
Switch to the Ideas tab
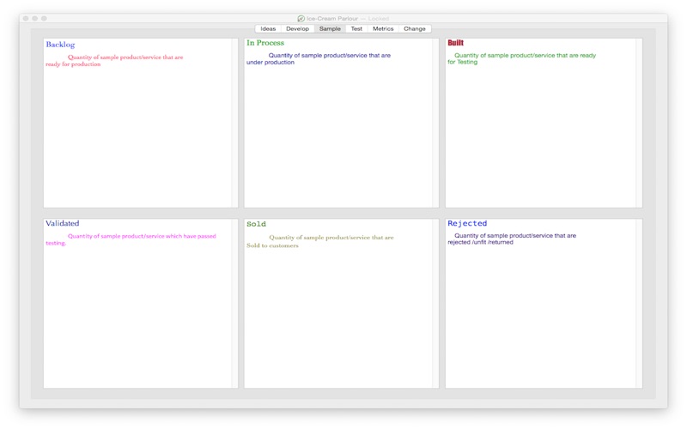coord(268,29)
